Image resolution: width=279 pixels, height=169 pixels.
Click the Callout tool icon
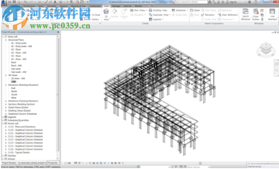point(124,12)
